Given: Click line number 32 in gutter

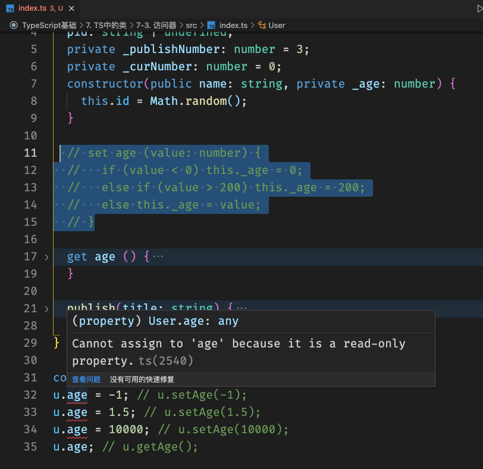Looking at the screenshot, I should point(30,395).
